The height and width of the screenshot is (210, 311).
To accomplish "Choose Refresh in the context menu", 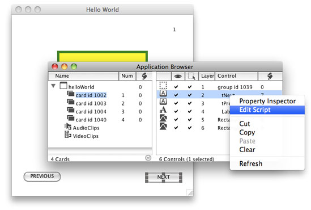I will (x=267, y=163).
